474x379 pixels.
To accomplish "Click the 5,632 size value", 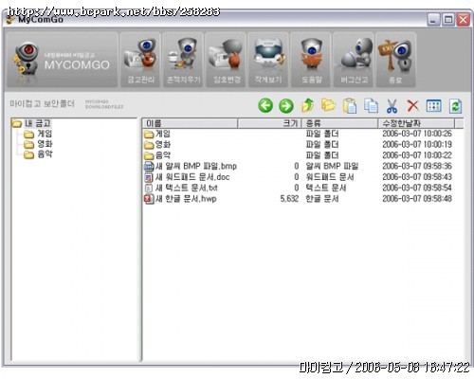I will tap(289, 199).
